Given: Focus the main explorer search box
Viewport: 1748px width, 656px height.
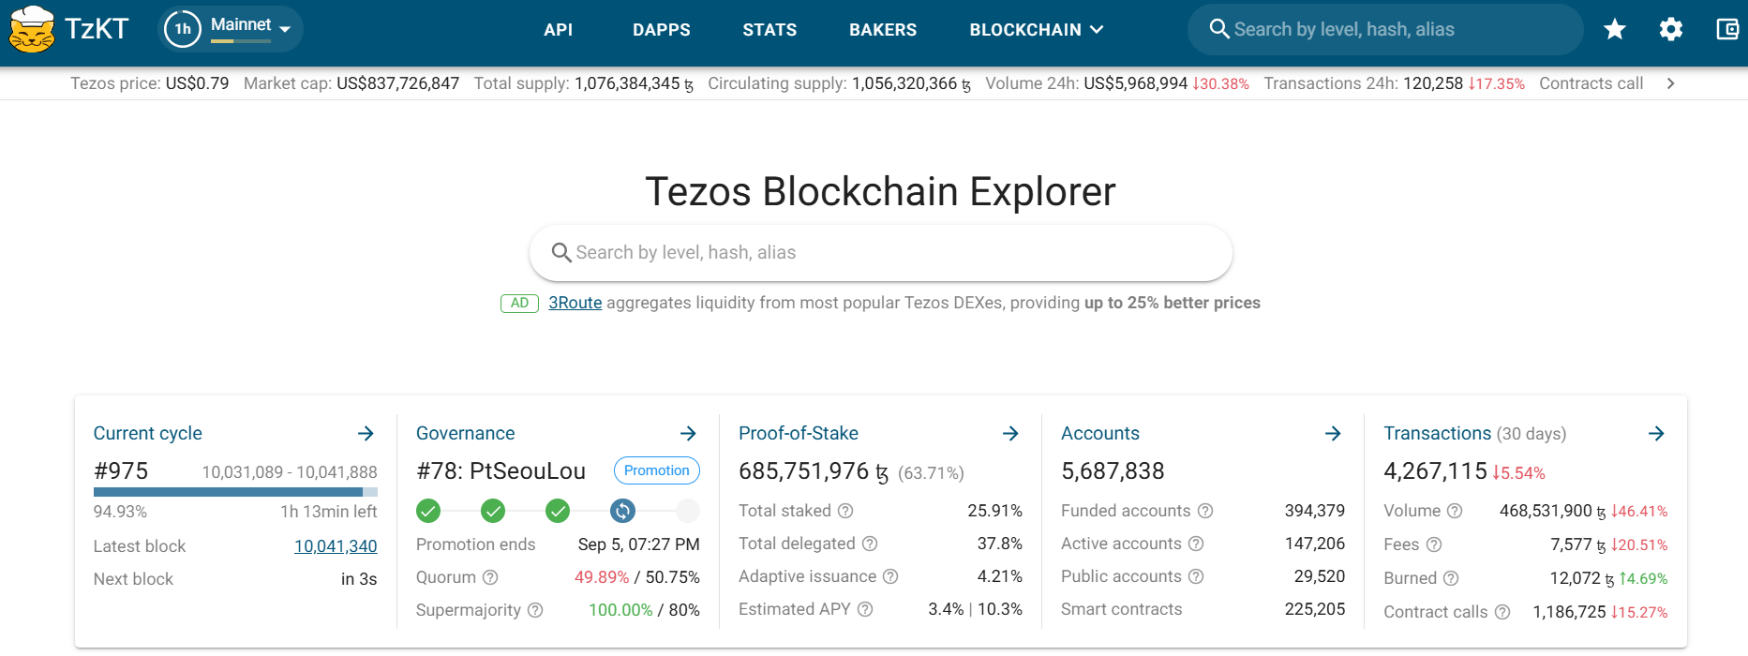Looking at the screenshot, I should 881,252.
